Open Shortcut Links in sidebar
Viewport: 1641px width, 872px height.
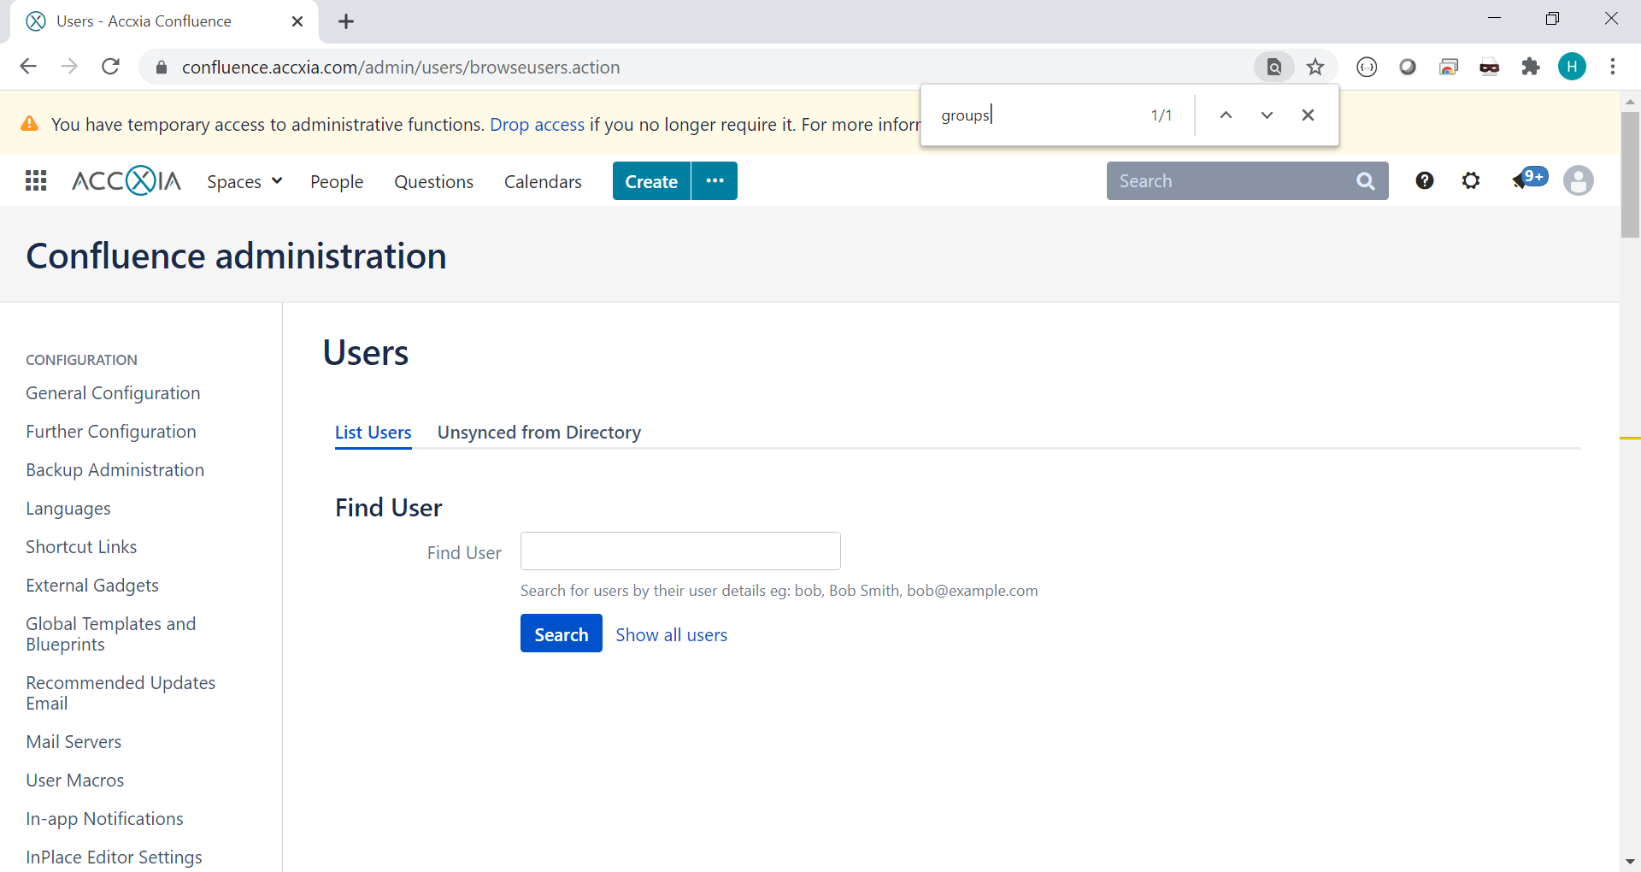pos(81,547)
